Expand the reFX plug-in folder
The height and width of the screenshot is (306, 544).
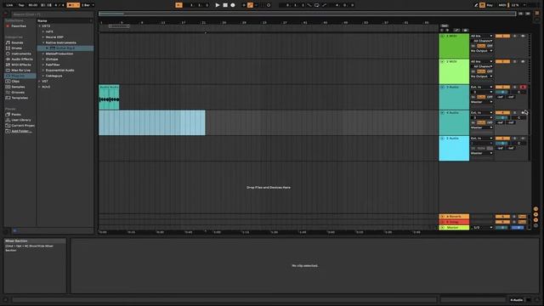(x=43, y=31)
